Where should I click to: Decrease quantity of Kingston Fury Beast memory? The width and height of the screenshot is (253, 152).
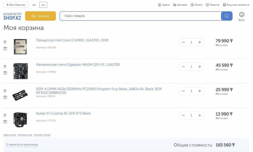(183, 91)
